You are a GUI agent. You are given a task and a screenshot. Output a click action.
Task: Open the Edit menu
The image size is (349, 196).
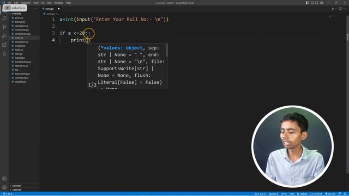(x=16, y=3)
